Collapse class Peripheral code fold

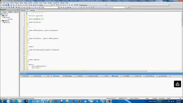28,24
